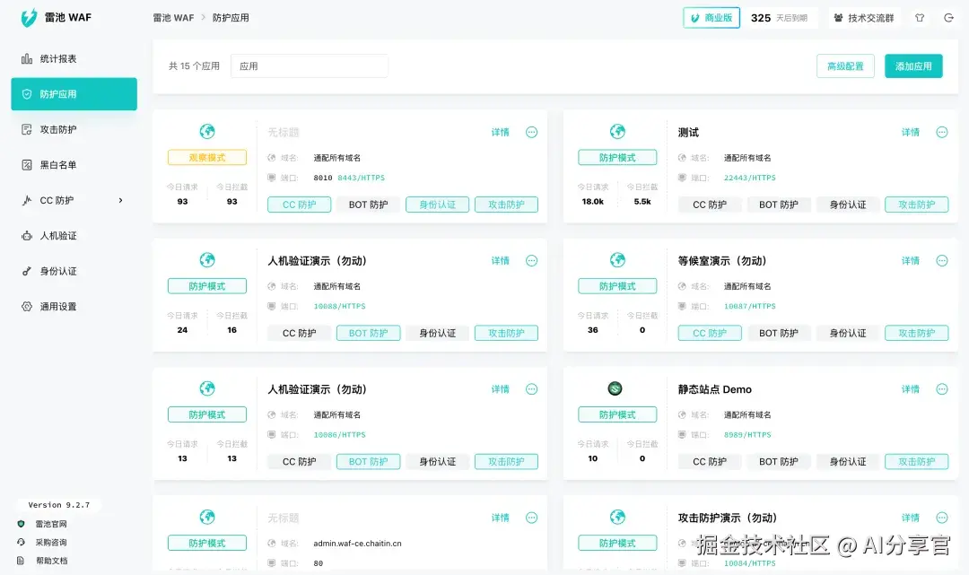Open more options icon for 等候室演示
The image size is (969, 575).
click(942, 261)
